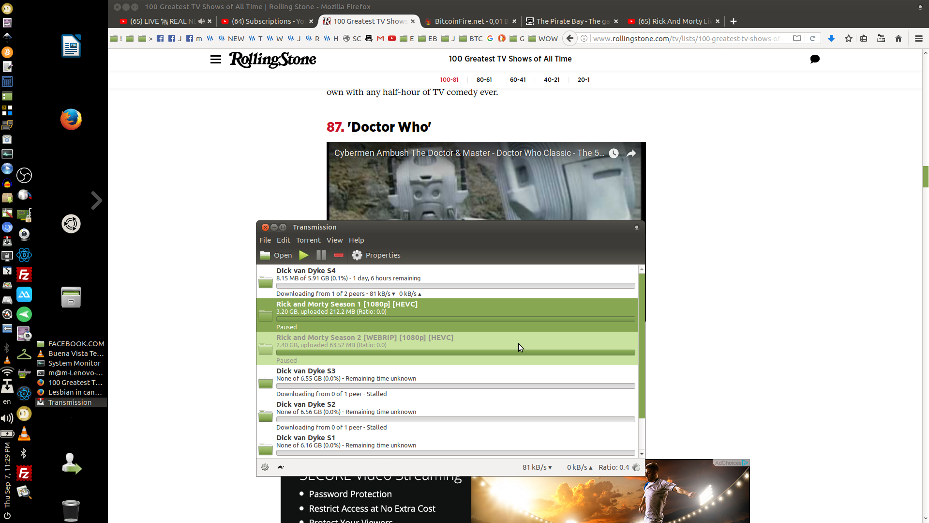Launch Firefox from the desktop icon
The image size is (929, 523).
pyautogui.click(x=71, y=119)
